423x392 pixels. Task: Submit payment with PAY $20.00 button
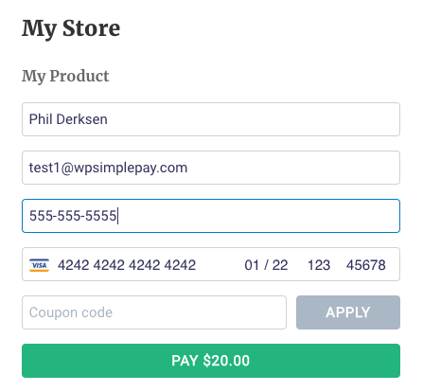[211, 361]
